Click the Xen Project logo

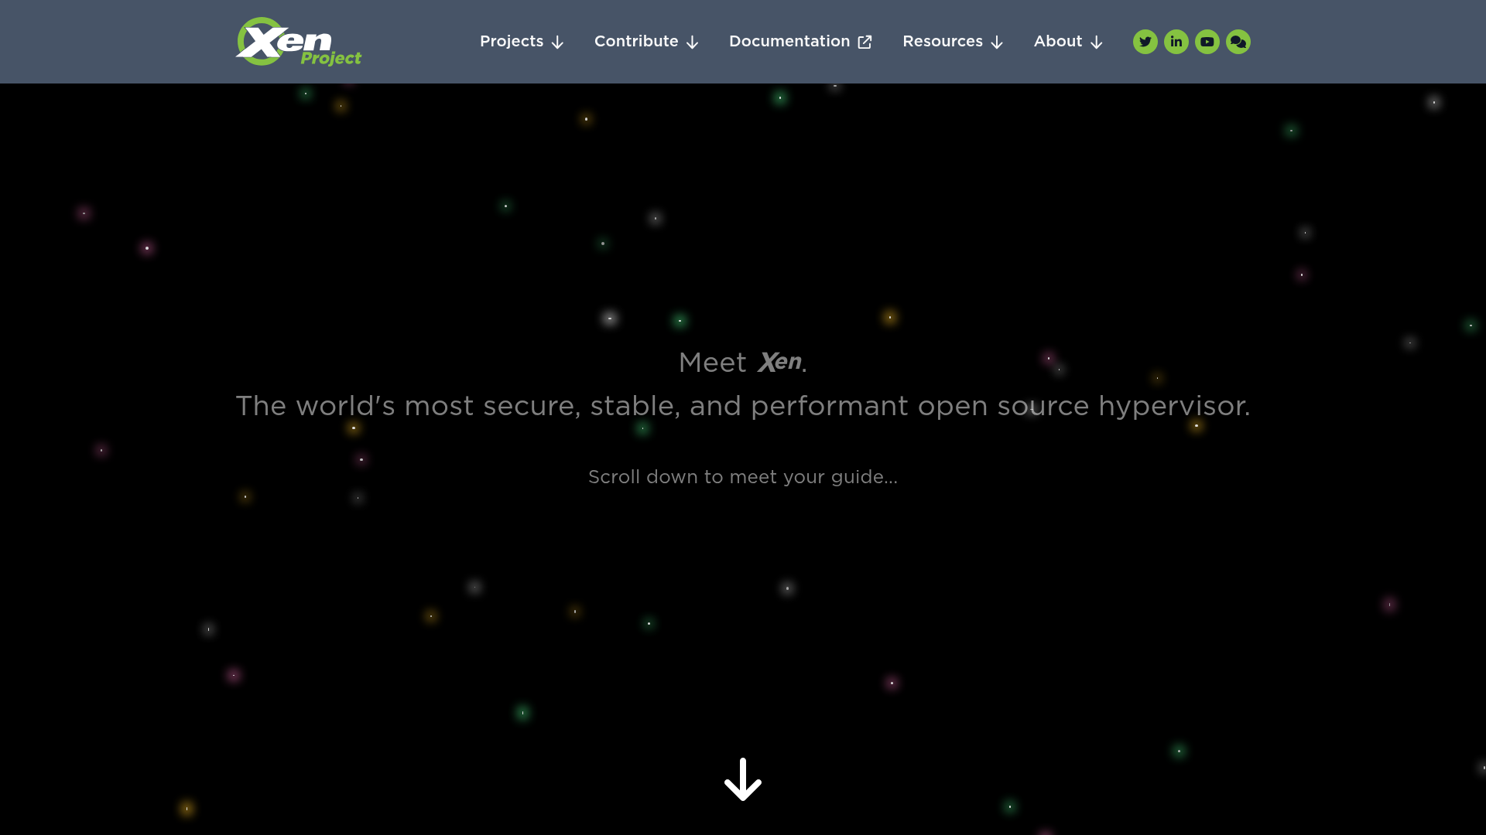(x=298, y=41)
